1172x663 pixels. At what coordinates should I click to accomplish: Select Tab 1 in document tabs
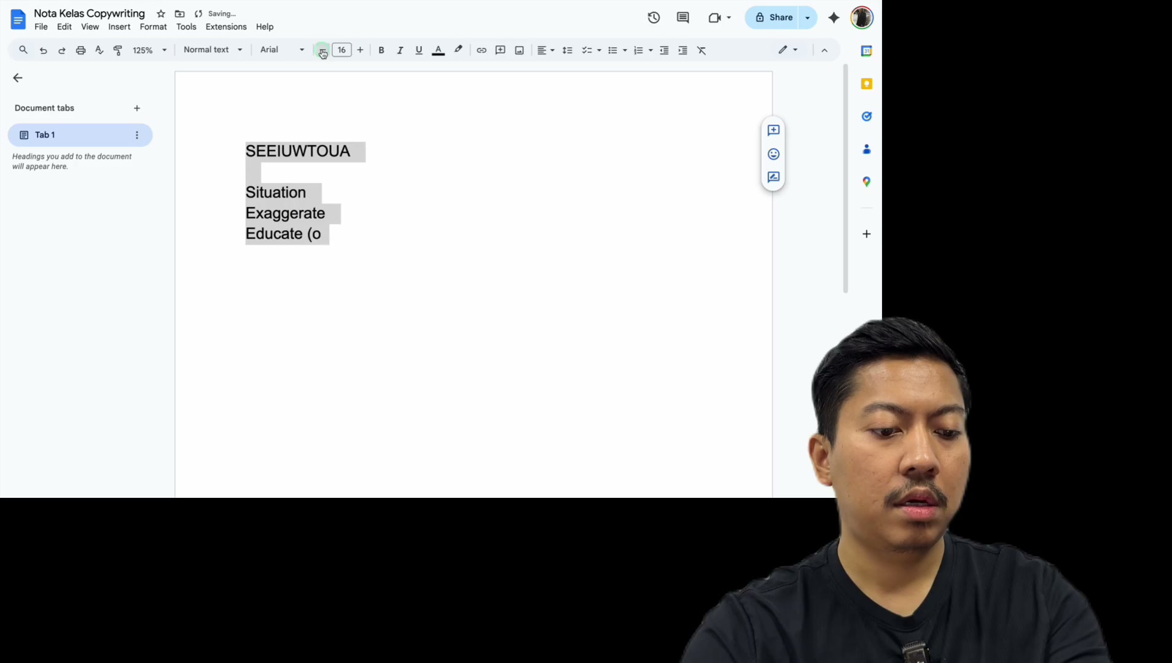(x=80, y=135)
